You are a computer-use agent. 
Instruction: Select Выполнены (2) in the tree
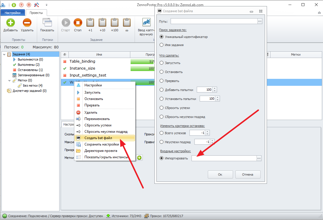(x=29, y=65)
